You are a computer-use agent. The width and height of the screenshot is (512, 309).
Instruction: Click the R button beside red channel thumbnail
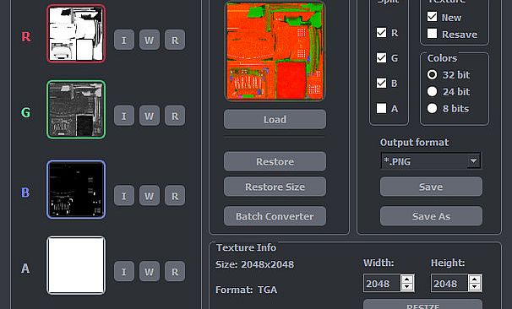[x=175, y=40]
